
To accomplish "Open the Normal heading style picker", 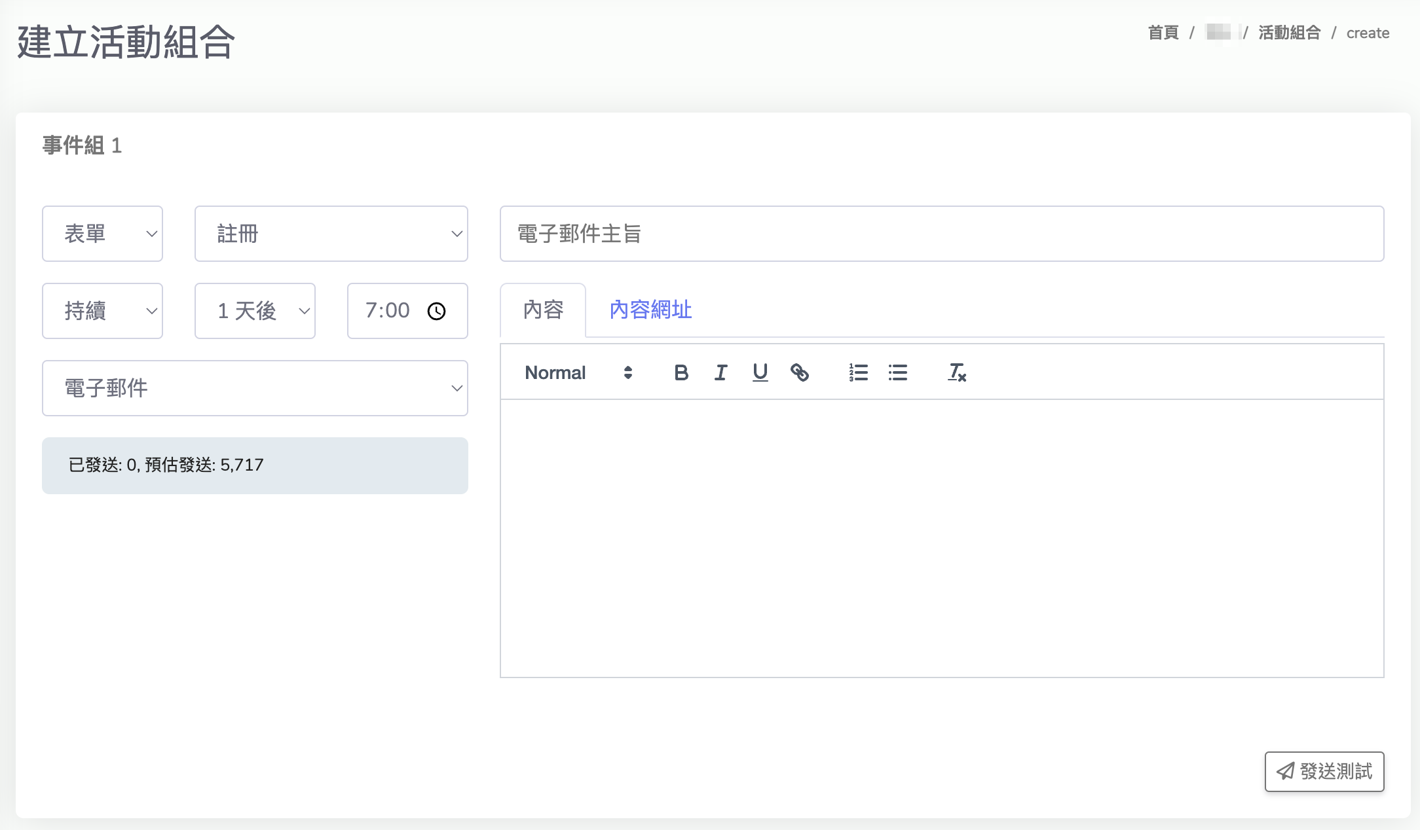I will [x=578, y=372].
